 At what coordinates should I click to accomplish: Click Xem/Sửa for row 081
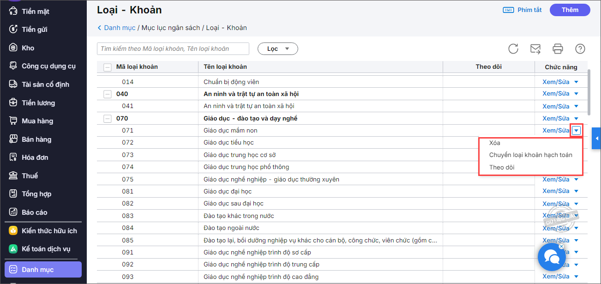point(556,191)
